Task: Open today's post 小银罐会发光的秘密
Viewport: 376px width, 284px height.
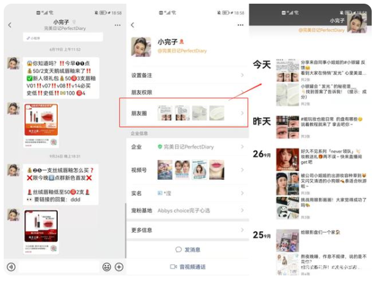Action: click(x=321, y=94)
